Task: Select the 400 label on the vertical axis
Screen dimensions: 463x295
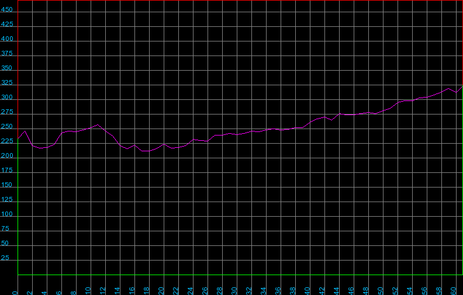Action: [7, 39]
